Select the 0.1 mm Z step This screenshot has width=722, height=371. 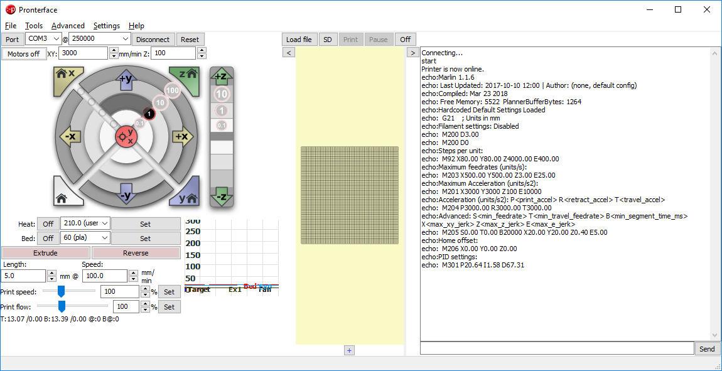(222, 125)
